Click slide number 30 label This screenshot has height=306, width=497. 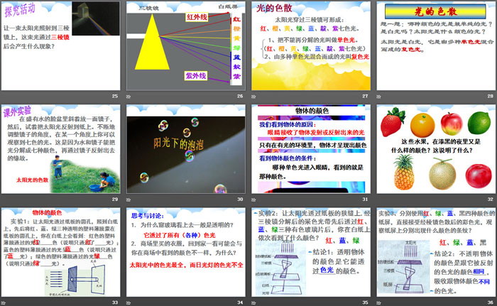coord(240,200)
